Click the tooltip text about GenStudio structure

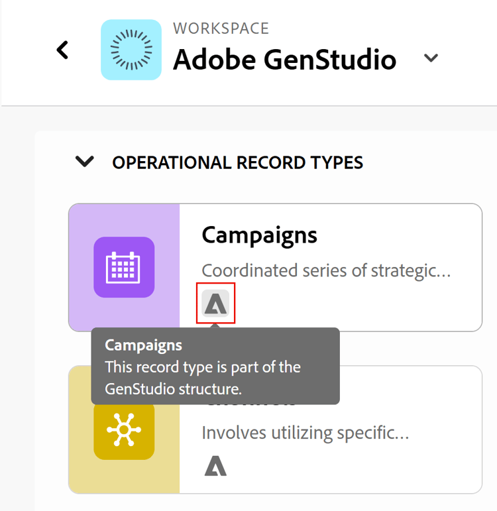click(203, 377)
